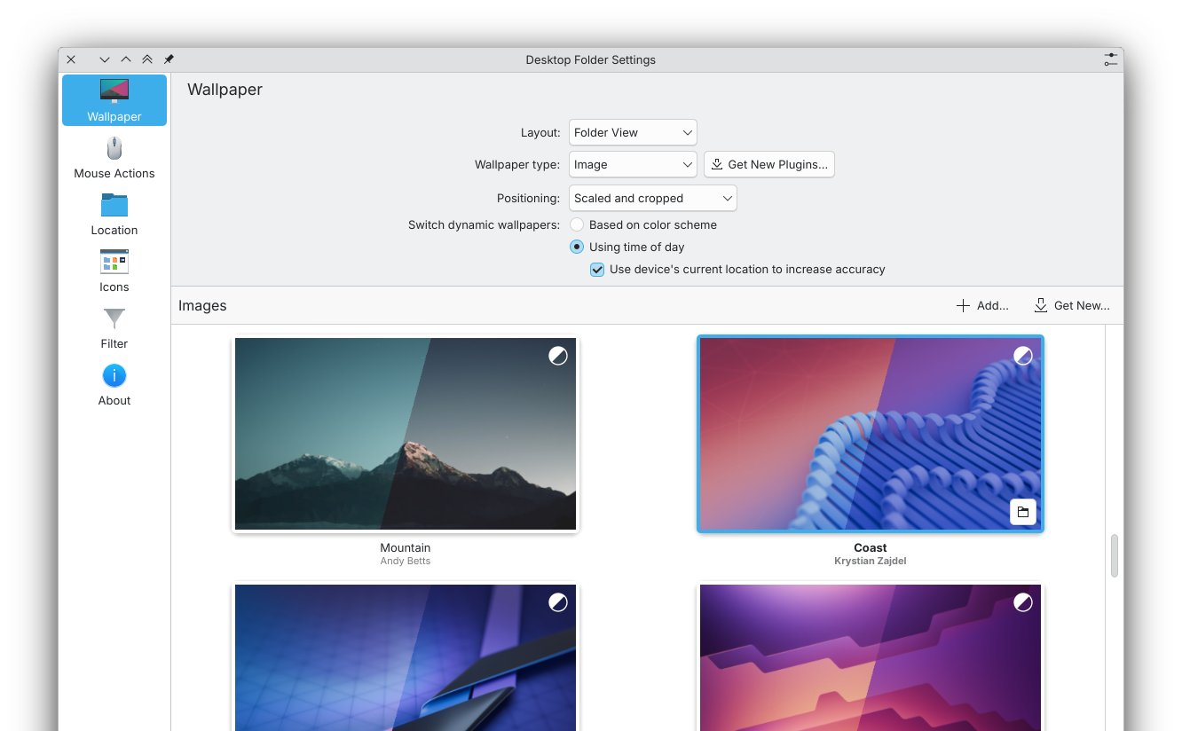Click the settings sliders icon at top right
1182x731 pixels.
point(1110,59)
